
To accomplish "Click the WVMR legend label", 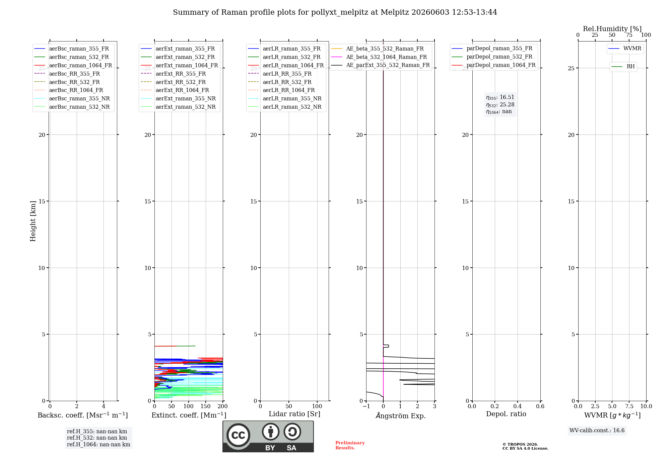I will (x=632, y=49).
